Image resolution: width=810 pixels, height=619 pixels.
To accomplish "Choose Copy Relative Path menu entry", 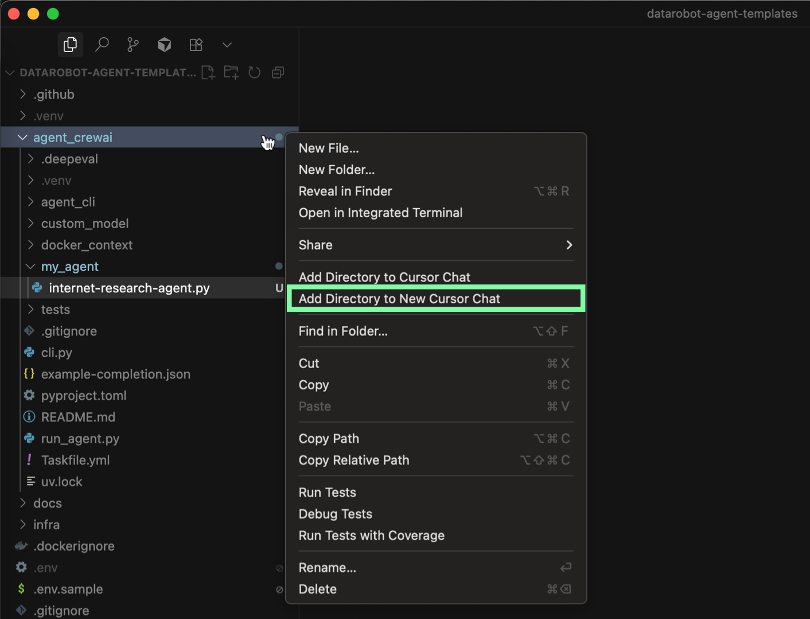I will [x=354, y=460].
